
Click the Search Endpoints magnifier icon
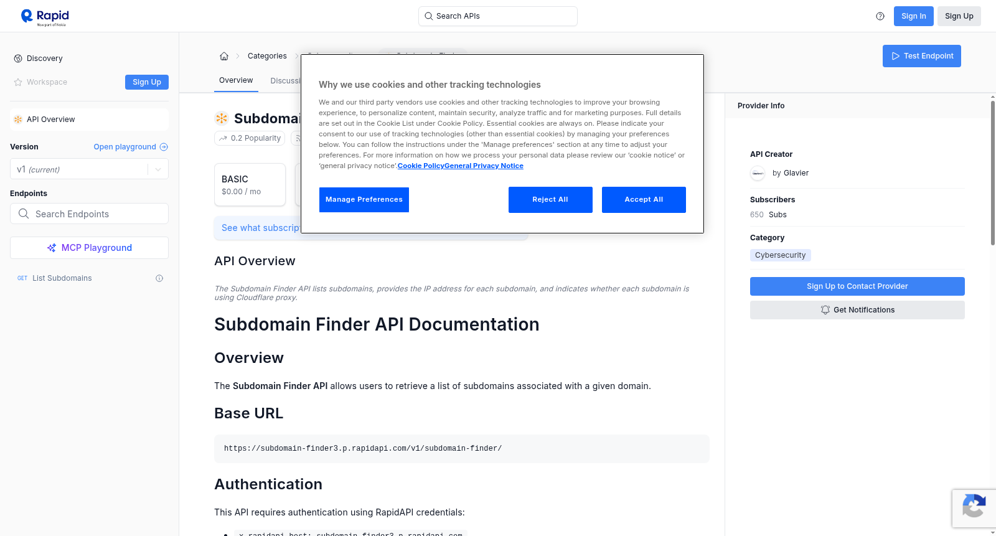(x=24, y=214)
